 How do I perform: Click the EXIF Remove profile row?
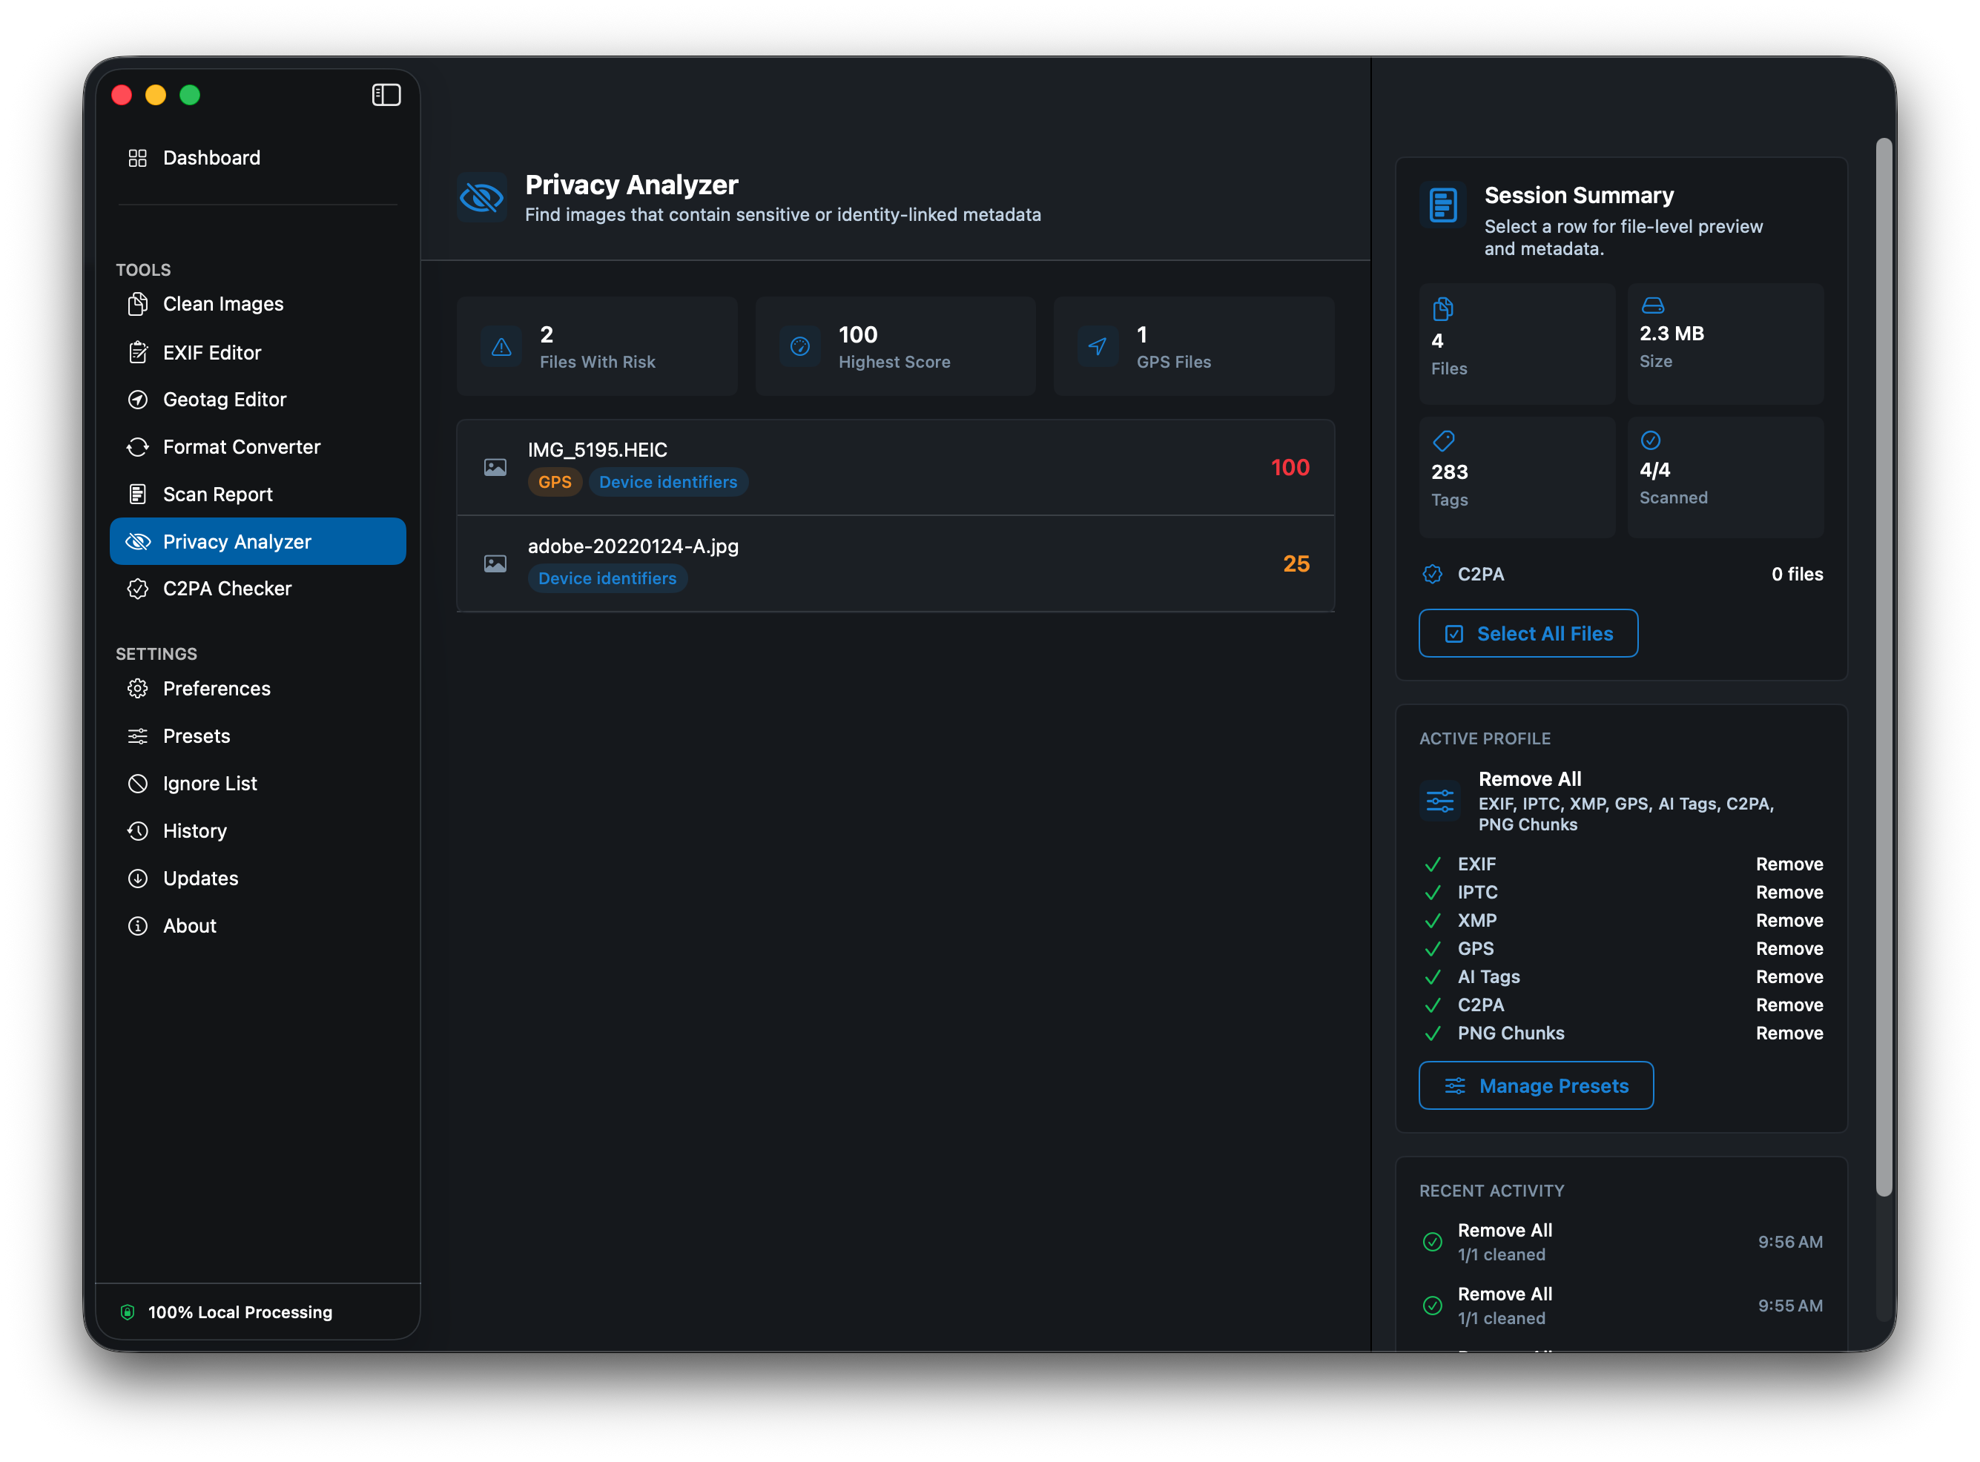(x=1622, y=864)
